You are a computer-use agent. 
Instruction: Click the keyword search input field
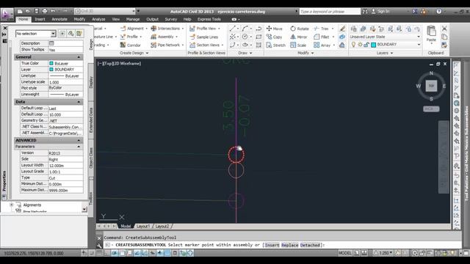tap(330, 12)
